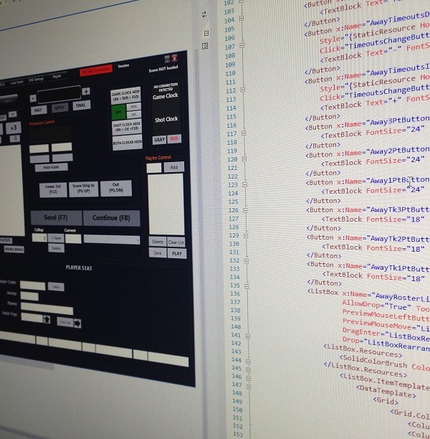
Task: Select the RED clock color button
Action: [174, 138]
